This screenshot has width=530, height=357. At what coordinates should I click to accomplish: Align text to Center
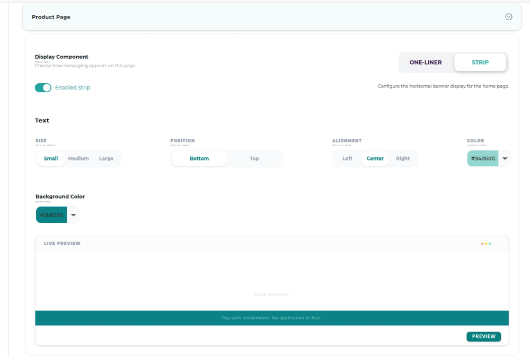coord(375,158)
